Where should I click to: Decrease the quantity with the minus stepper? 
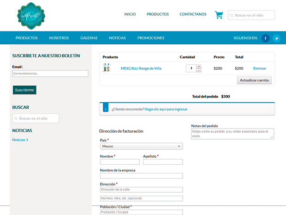click(199, 70)
